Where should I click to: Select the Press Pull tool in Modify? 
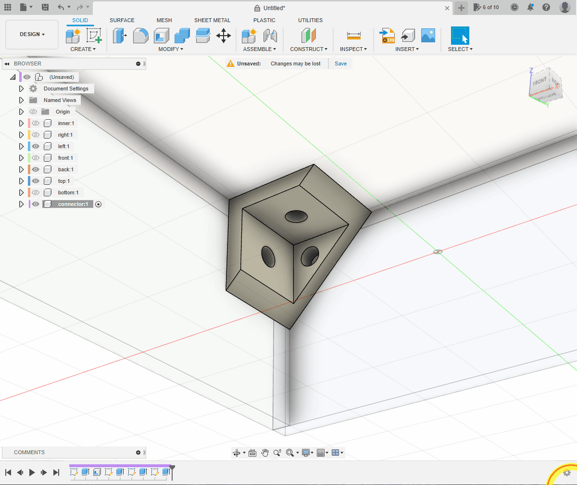coord(119,36)
